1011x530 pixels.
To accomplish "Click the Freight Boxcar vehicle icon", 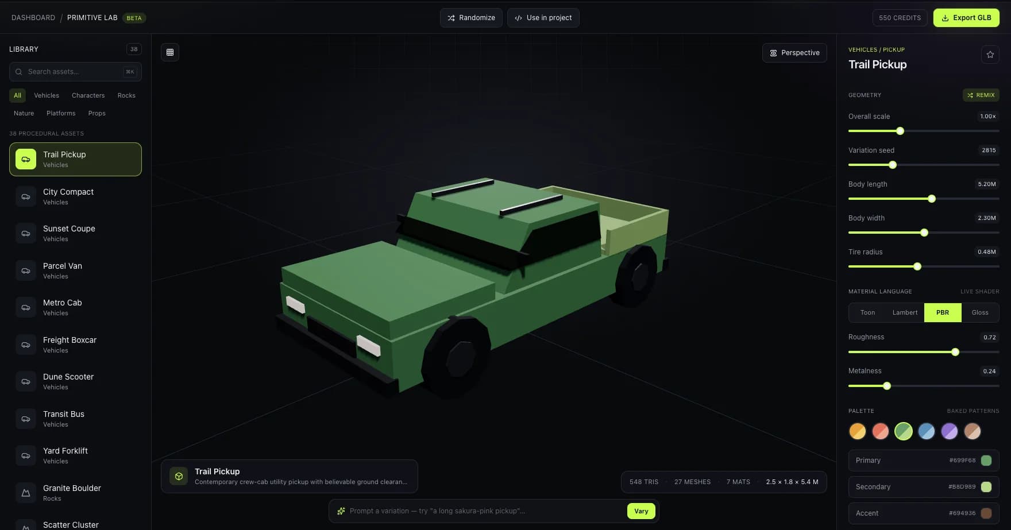I will pos(26,345).
